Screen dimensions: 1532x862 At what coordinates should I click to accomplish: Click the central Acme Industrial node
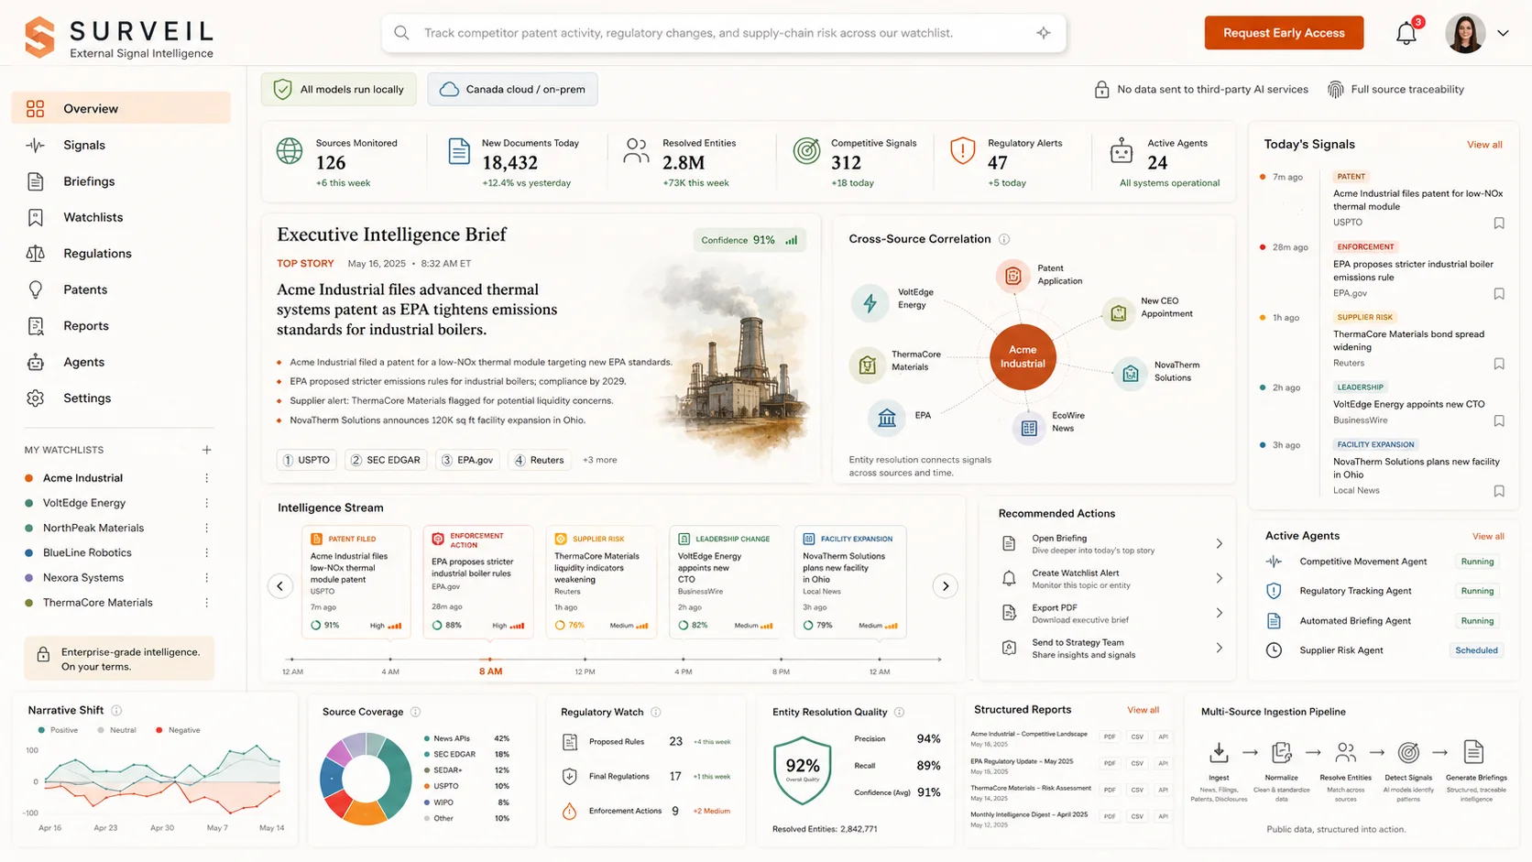(x=1023, y=357)
